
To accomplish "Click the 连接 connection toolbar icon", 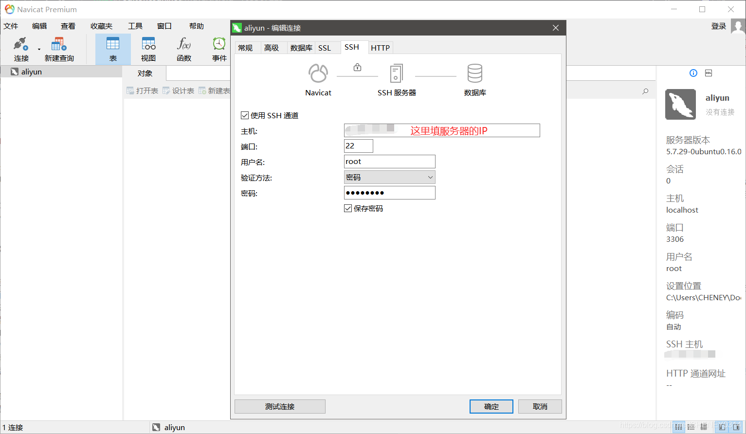I will [x=21, y=49].
